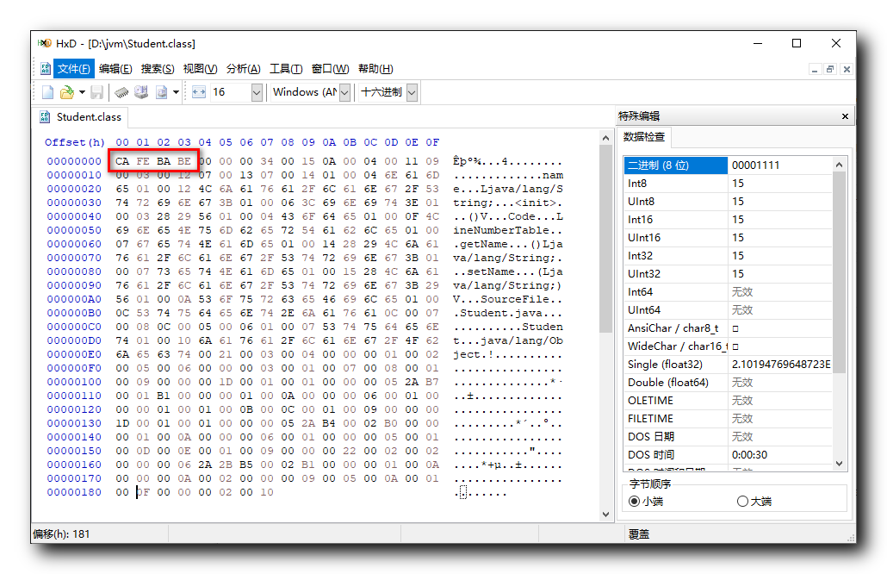Select the 二进制 (8 位) inspector row

[728, 165]
